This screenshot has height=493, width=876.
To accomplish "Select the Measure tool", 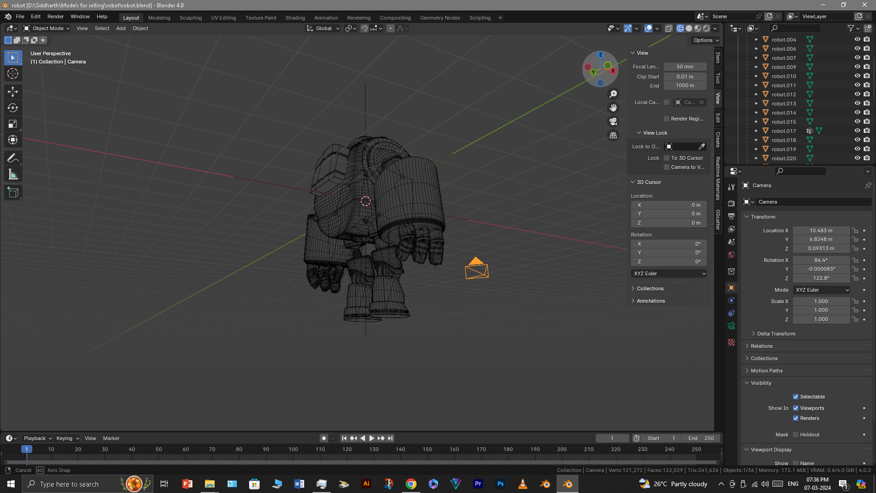I will pos(13,174).
